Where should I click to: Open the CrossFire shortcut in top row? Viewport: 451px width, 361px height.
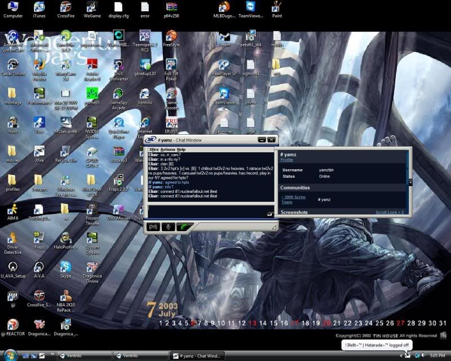click(65, 7)
